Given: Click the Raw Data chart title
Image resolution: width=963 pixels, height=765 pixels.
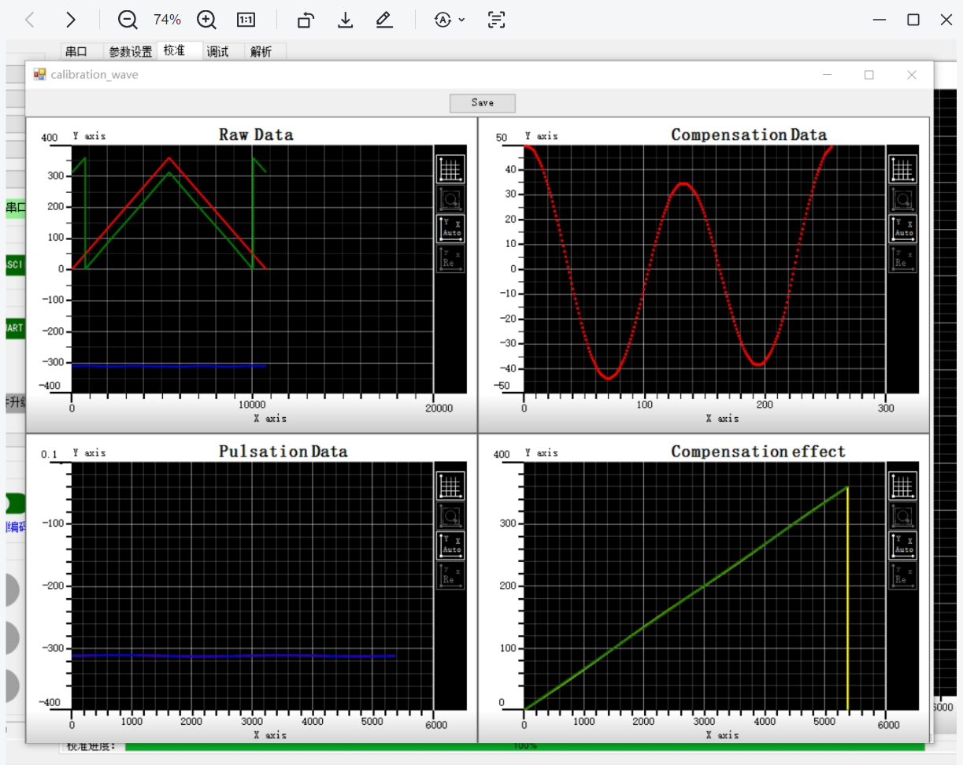Looking at the screenshot, I should pos(256,135).
